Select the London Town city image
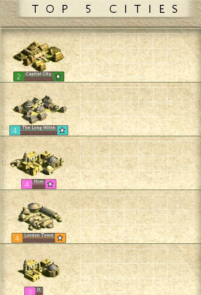 pyautogui.click(x=40, y=217)
